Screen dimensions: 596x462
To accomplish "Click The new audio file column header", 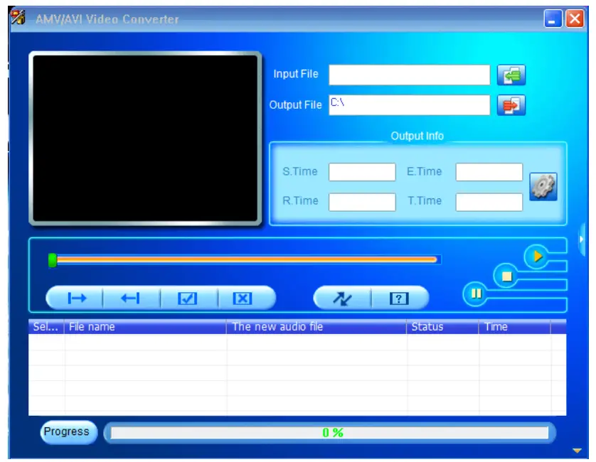I will point(316,327).
